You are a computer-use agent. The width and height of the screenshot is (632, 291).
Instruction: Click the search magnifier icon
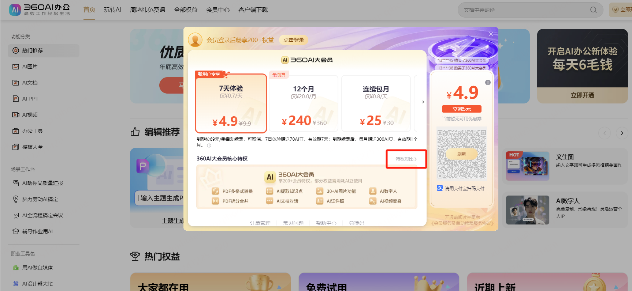[x=593, y=10]
